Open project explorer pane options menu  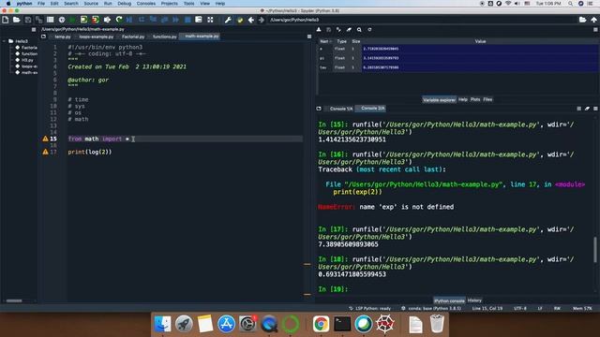click(34, 29)
